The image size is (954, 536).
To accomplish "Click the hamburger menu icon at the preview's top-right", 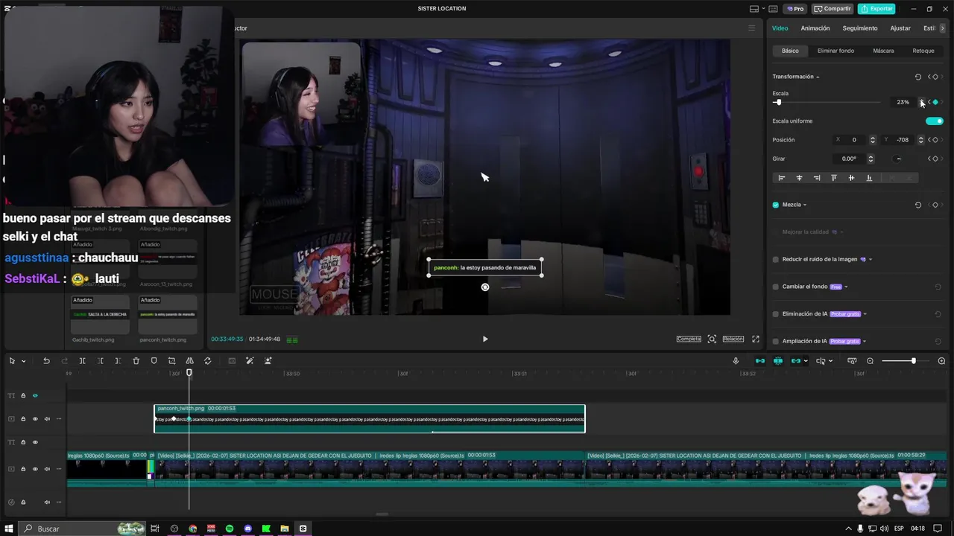I will [751, 28].
